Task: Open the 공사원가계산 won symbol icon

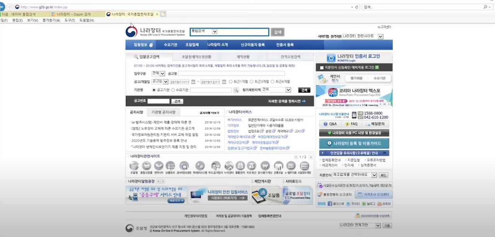Action: 265,165
